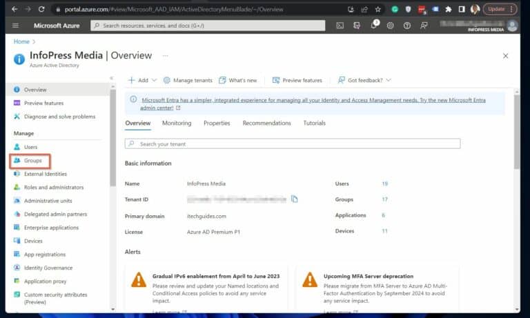
Task: Click the Gradual IPv6 enablement alert title
Action: click(216, 276)
